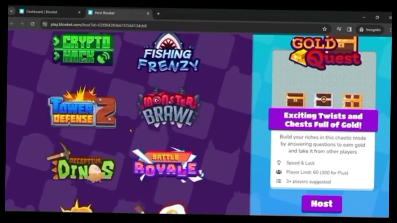Close the Dashboard | Blooket tab

pos(79,12)
